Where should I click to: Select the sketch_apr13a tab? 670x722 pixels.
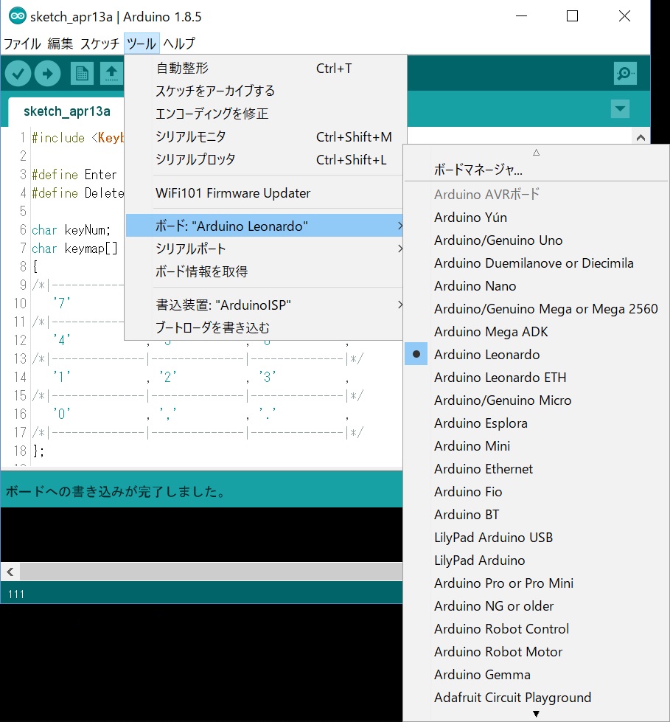(67, 111)
